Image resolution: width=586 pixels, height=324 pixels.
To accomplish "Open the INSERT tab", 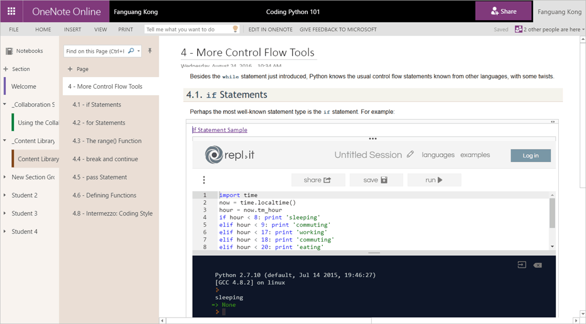I will click(72, 29).
